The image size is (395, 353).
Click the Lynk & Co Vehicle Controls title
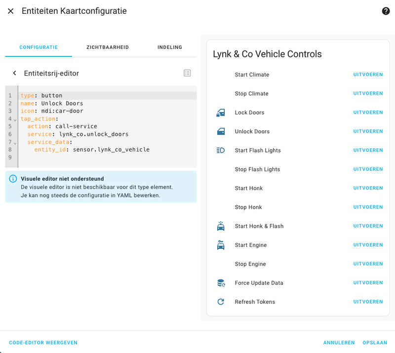coord(267,54)
